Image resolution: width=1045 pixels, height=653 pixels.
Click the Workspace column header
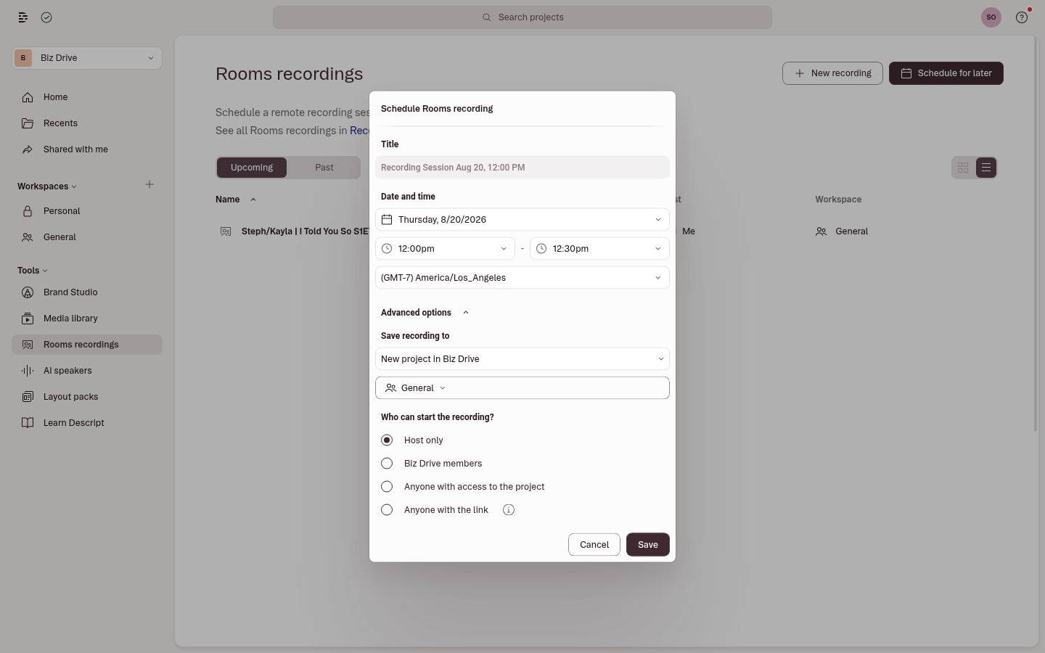pyautogui.click(x=838, y=200)
